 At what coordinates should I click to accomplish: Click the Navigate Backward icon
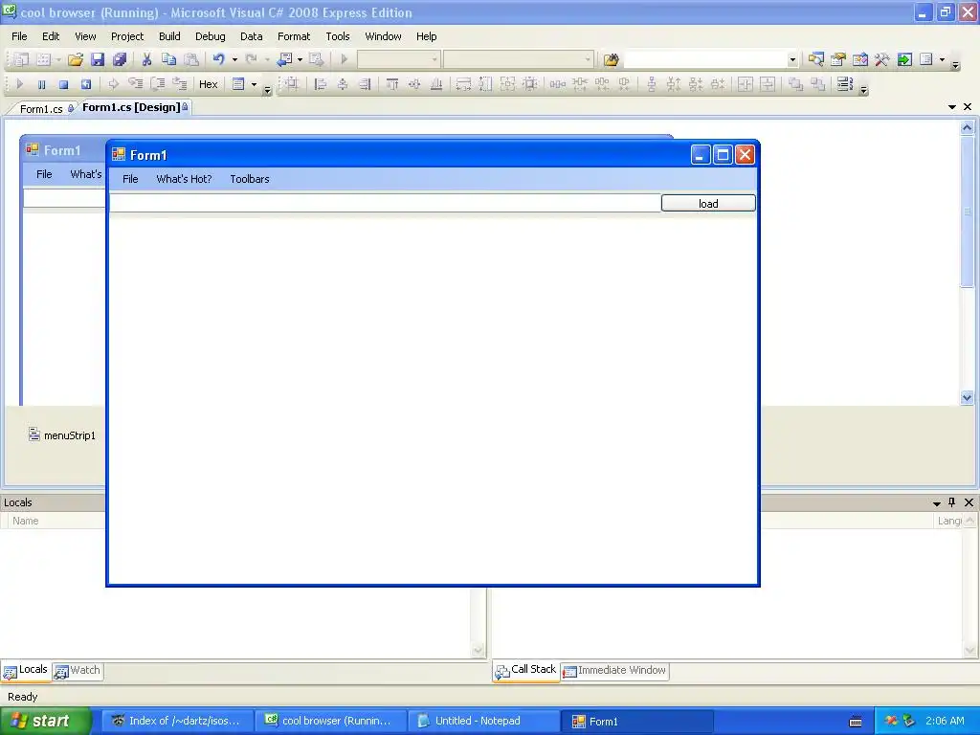coord(285,59)
